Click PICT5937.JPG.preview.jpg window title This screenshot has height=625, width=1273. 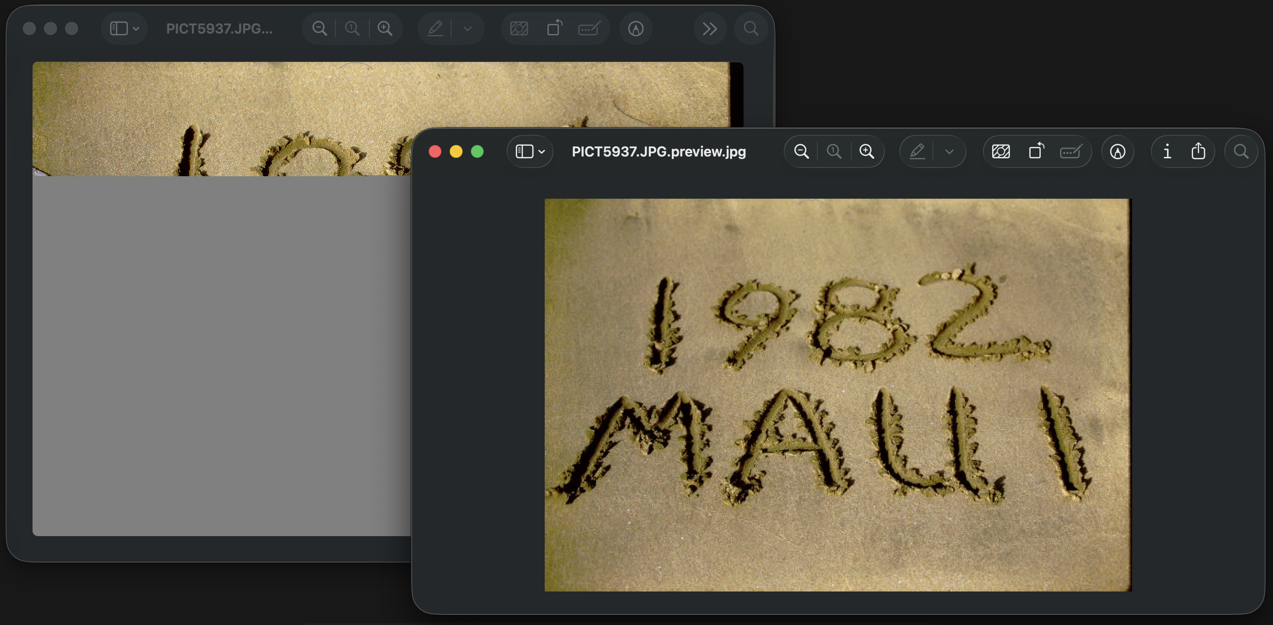[x=658, y=151]
